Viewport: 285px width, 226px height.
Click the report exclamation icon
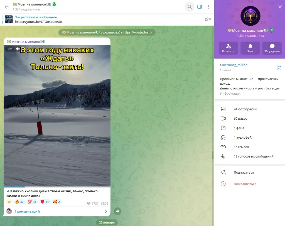(x=223, y=184)
